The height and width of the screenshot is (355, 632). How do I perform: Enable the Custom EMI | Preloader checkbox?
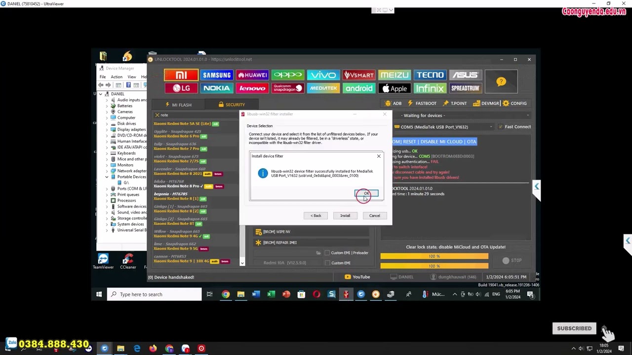pos(327,253)
